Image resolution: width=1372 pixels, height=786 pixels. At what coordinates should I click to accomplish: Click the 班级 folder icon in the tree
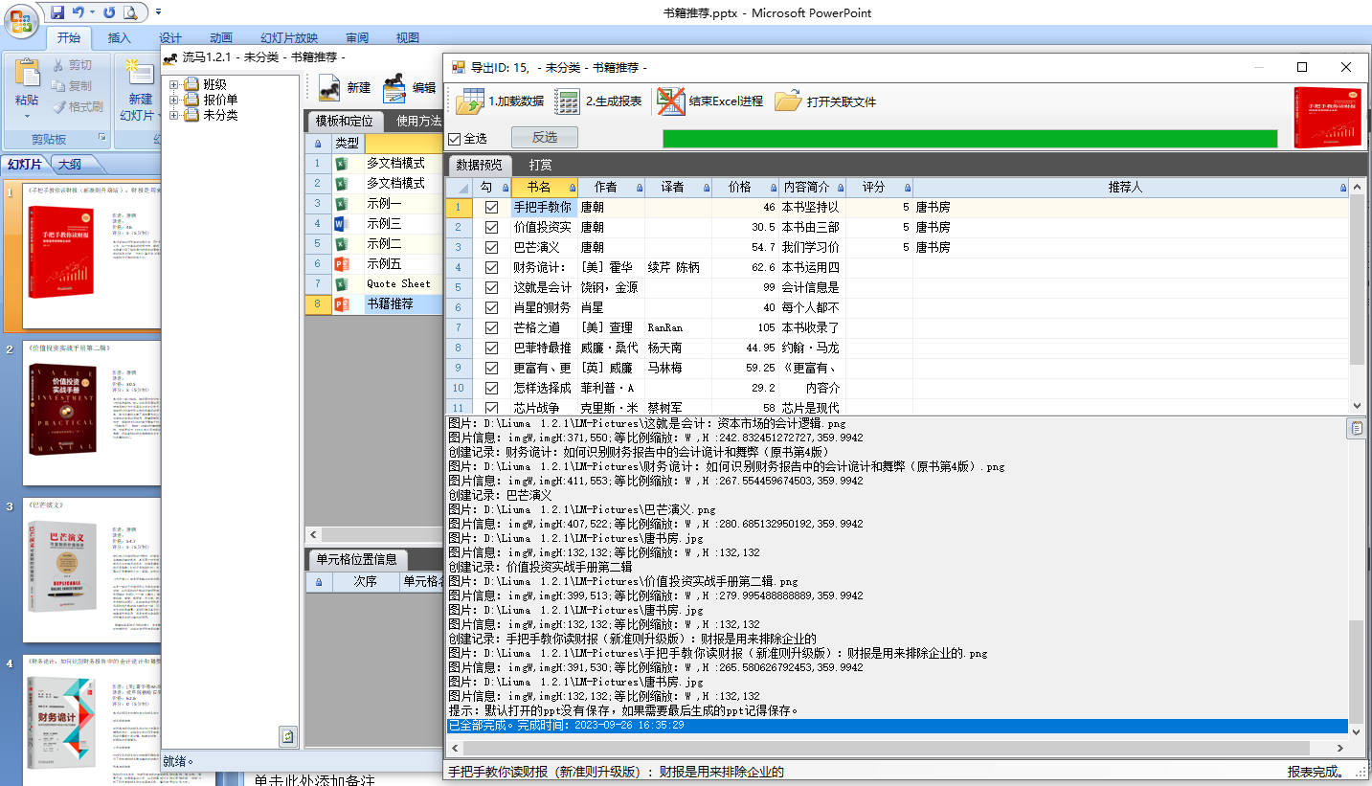pos(191,84)
